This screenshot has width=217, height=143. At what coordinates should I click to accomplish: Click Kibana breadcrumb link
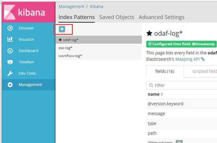(x=96, y=7)
